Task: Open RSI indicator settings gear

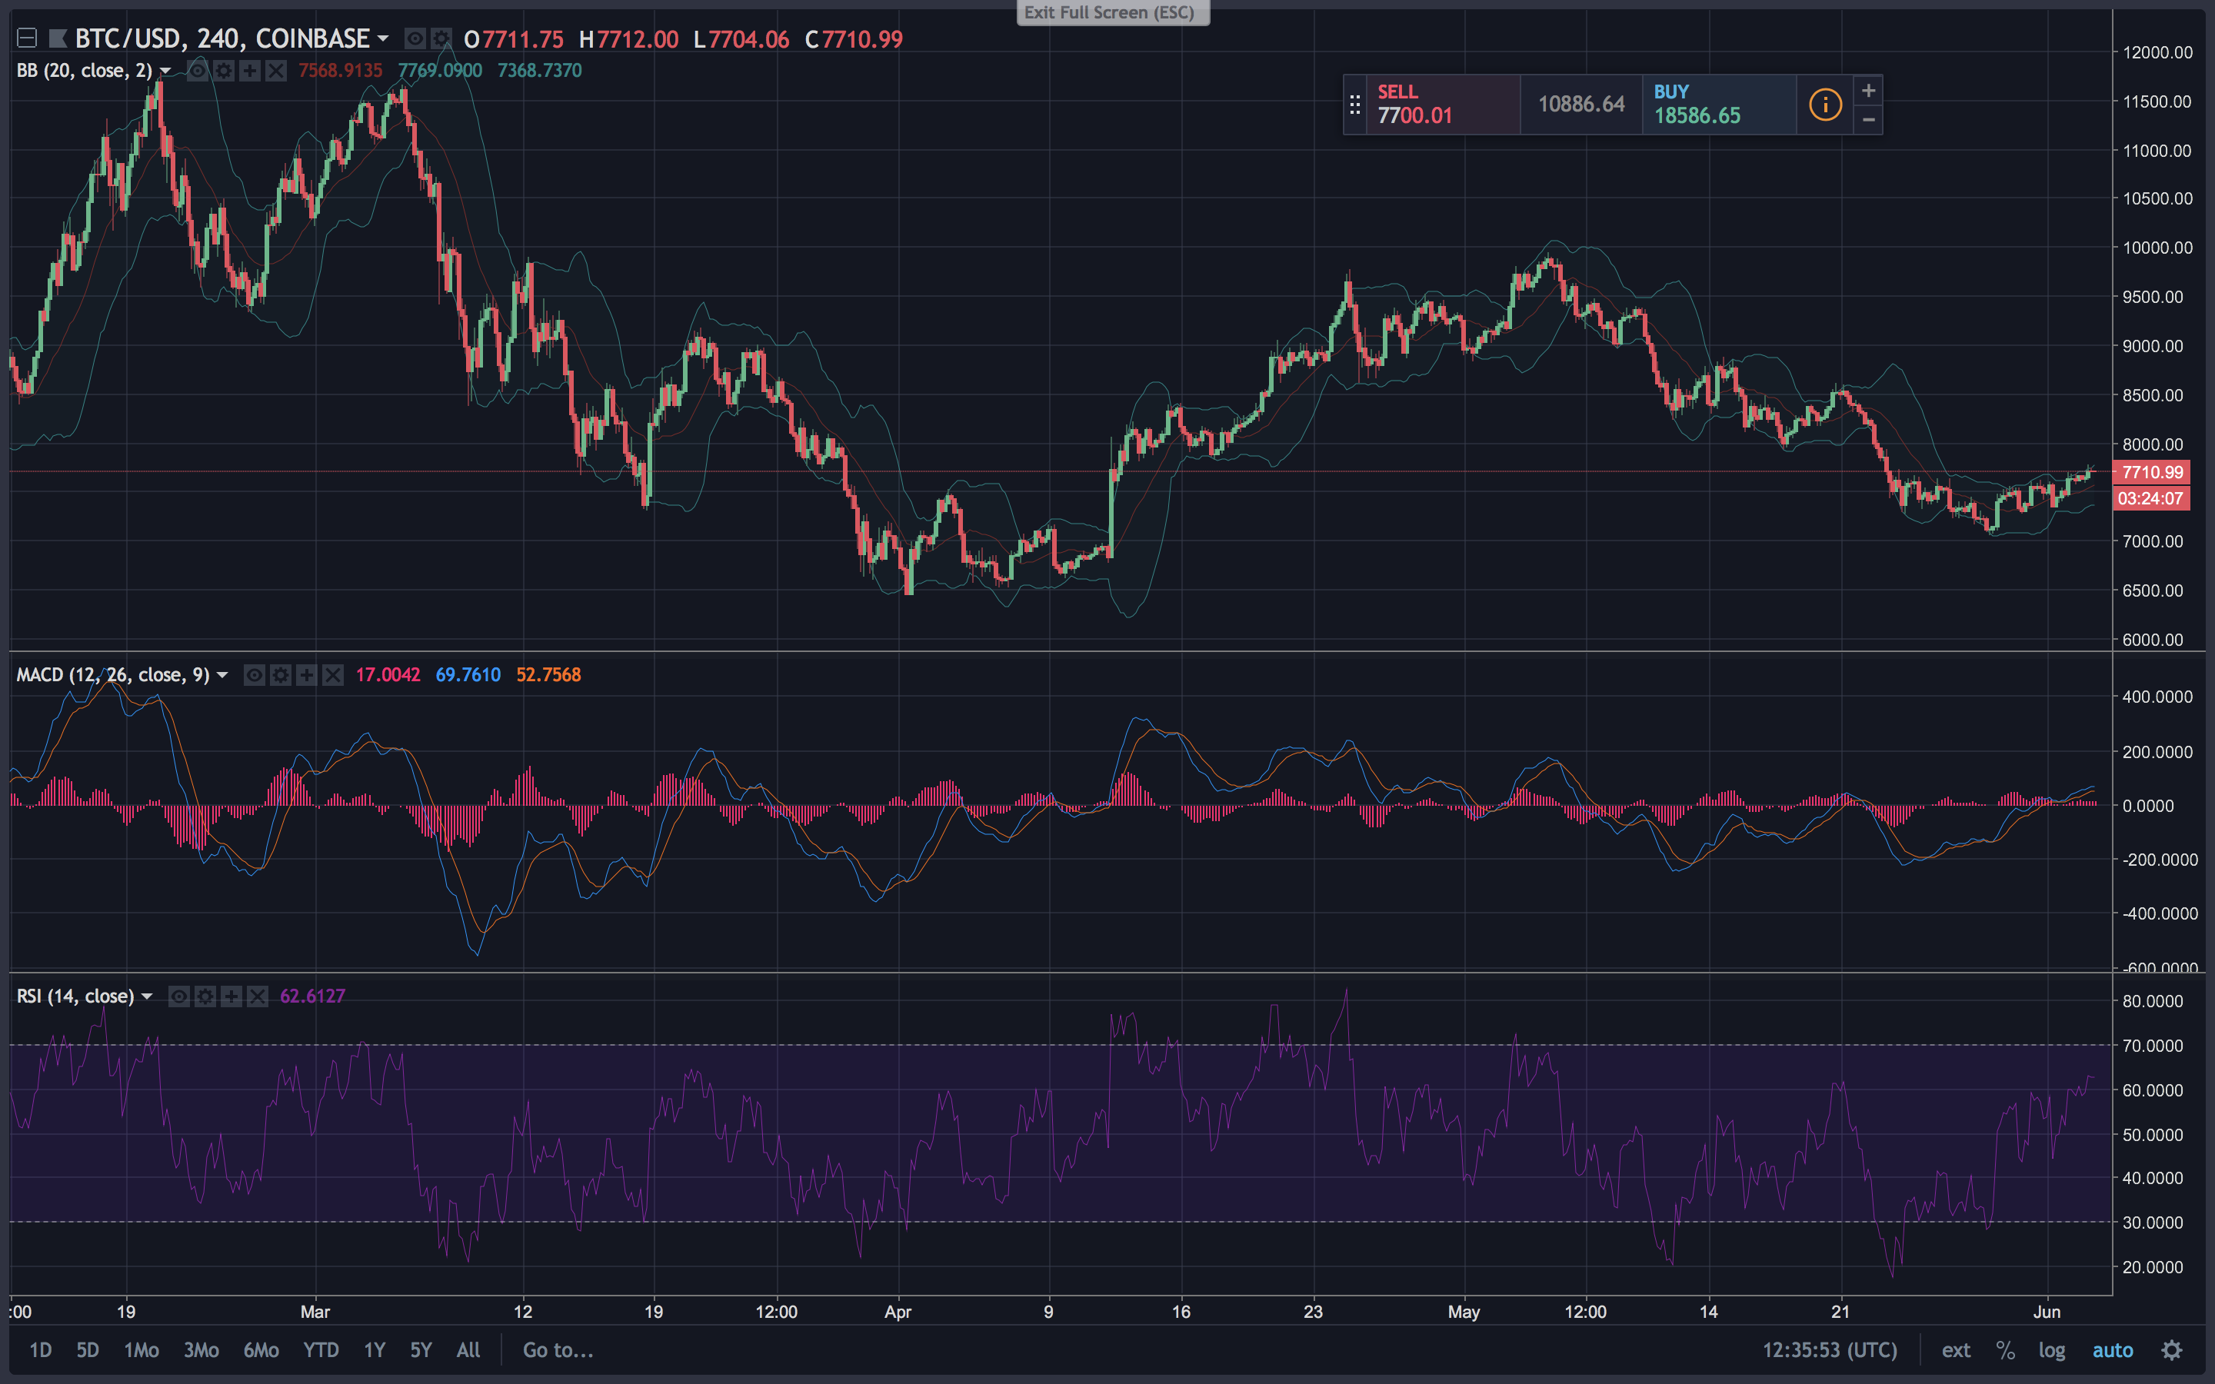Action: [x=206, y=996]
